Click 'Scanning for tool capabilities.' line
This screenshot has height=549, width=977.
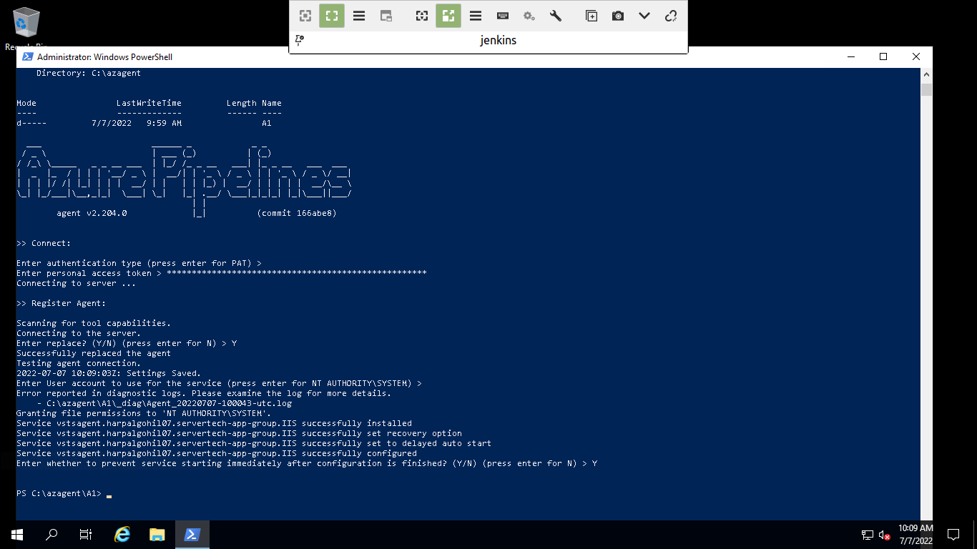pyautogui.click(x=94, y=323)
